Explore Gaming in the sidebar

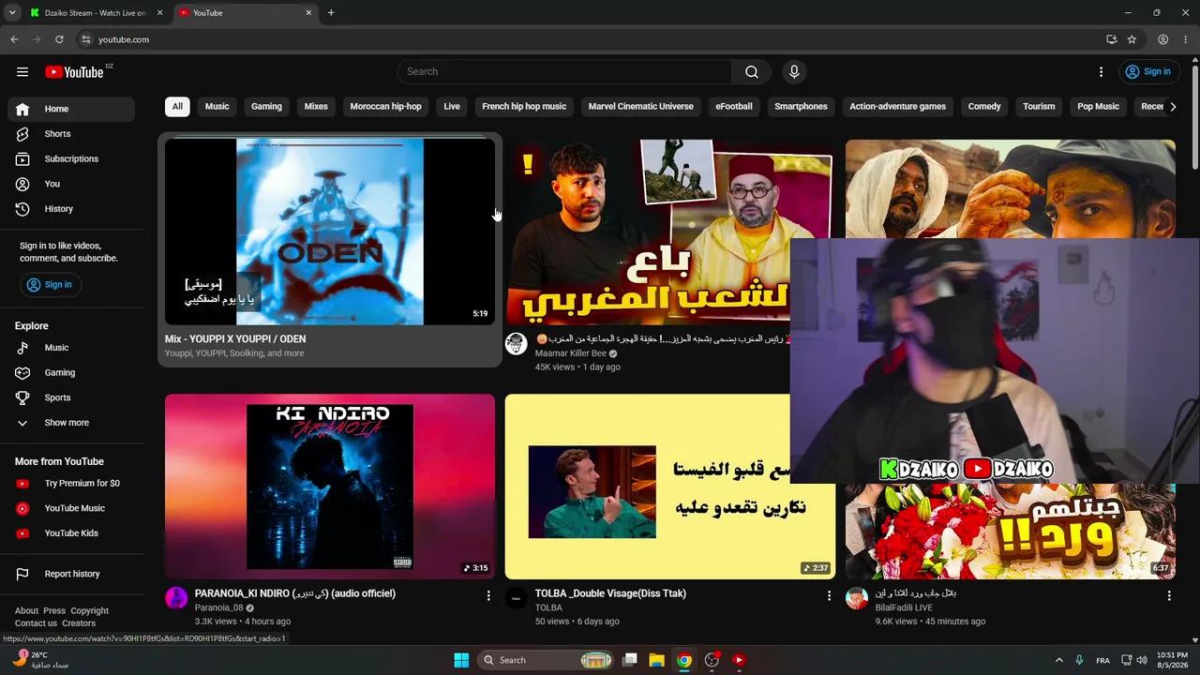click(x=71, y=372)
